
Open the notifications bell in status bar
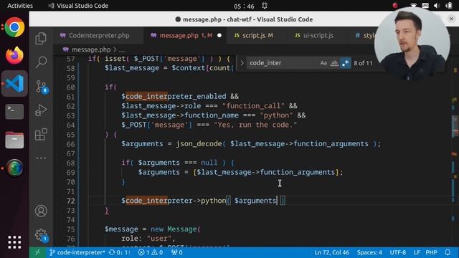tap(448, 252)
